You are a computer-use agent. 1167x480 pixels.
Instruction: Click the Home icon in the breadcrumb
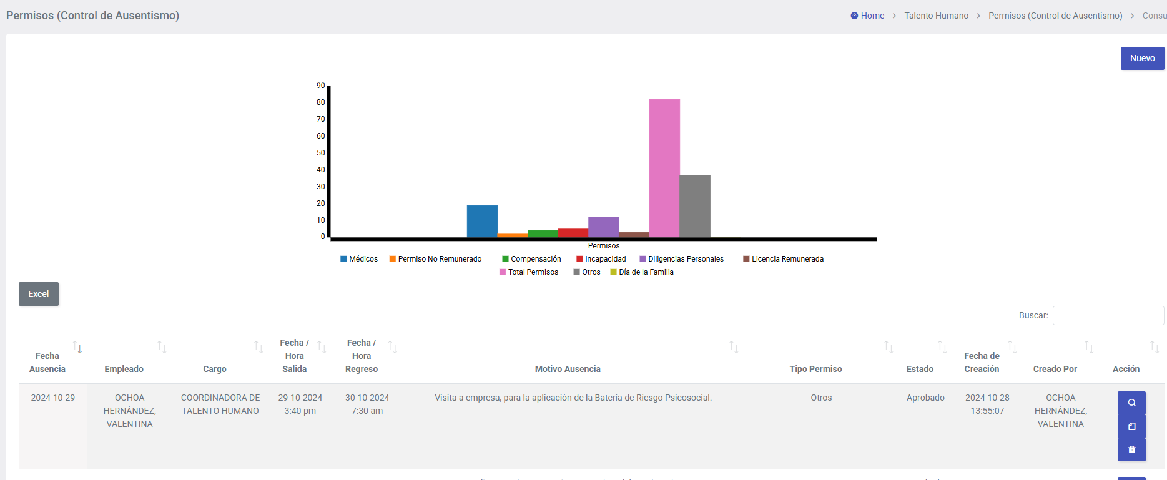pyautogui.click(x=854, y=16)
